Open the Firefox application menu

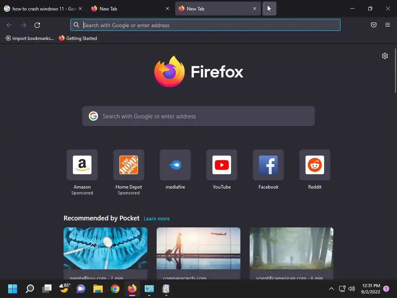click(x=387, y=25)
